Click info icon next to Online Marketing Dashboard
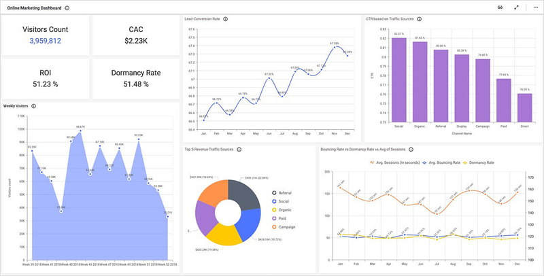This screenshot has width=544, height=276. pyautogui.click(x=67, y=8)
